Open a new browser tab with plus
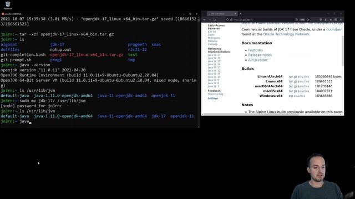 point(241,14)
